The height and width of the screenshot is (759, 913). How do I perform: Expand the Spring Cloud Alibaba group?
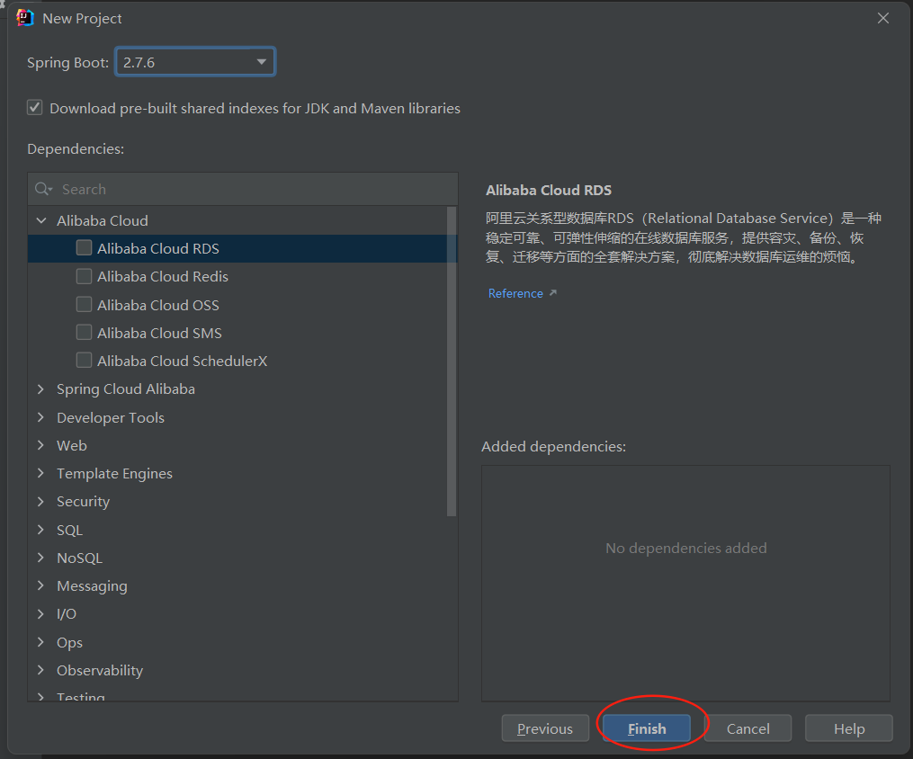tap(40, 388)
